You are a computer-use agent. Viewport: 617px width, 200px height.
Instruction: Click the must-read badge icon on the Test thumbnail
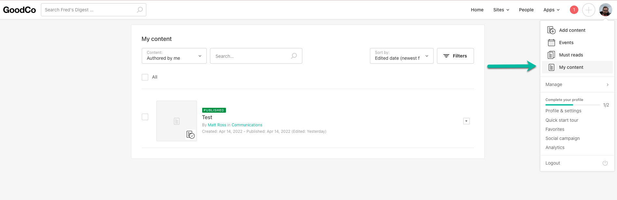coord(190,134)
